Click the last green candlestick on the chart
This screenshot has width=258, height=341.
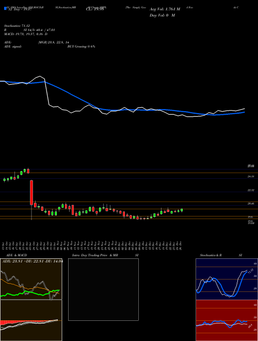coord(182,210)
